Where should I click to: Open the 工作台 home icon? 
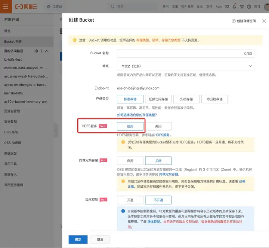point(49,7)
